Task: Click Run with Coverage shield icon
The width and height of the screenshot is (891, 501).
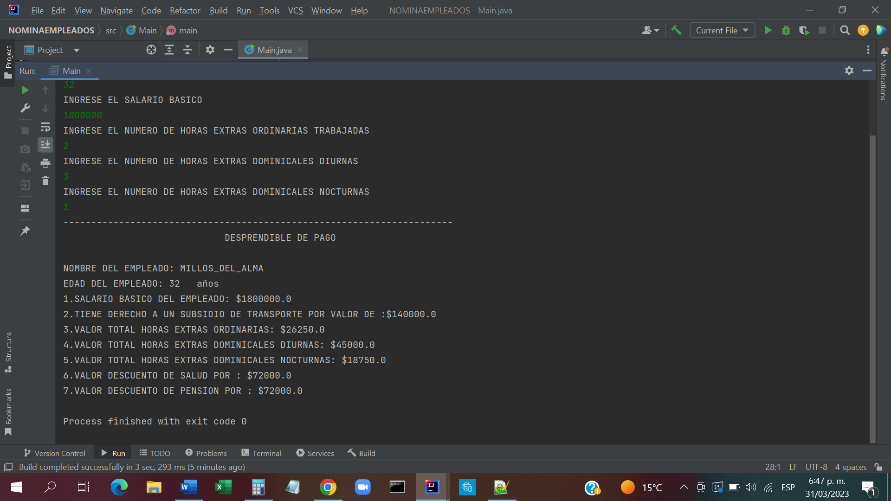Action: pyautogui.click(x=804, y=31)
